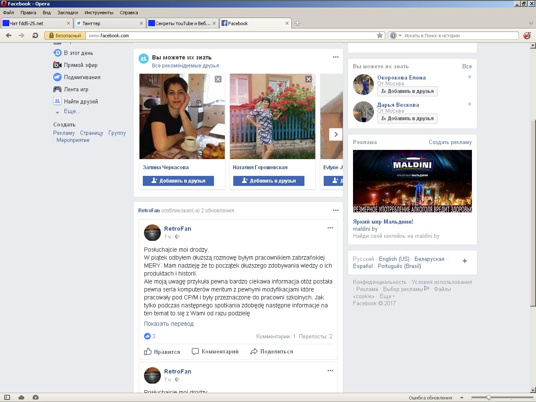Click 'Показать перевод' link

pos(169,324)
